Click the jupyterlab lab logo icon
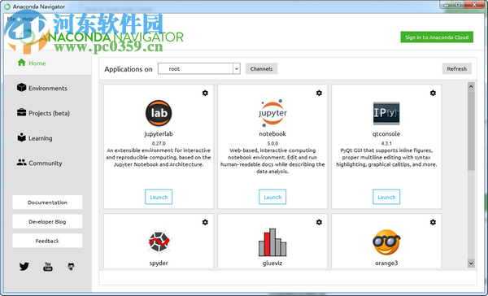 [x=159, y=113]
